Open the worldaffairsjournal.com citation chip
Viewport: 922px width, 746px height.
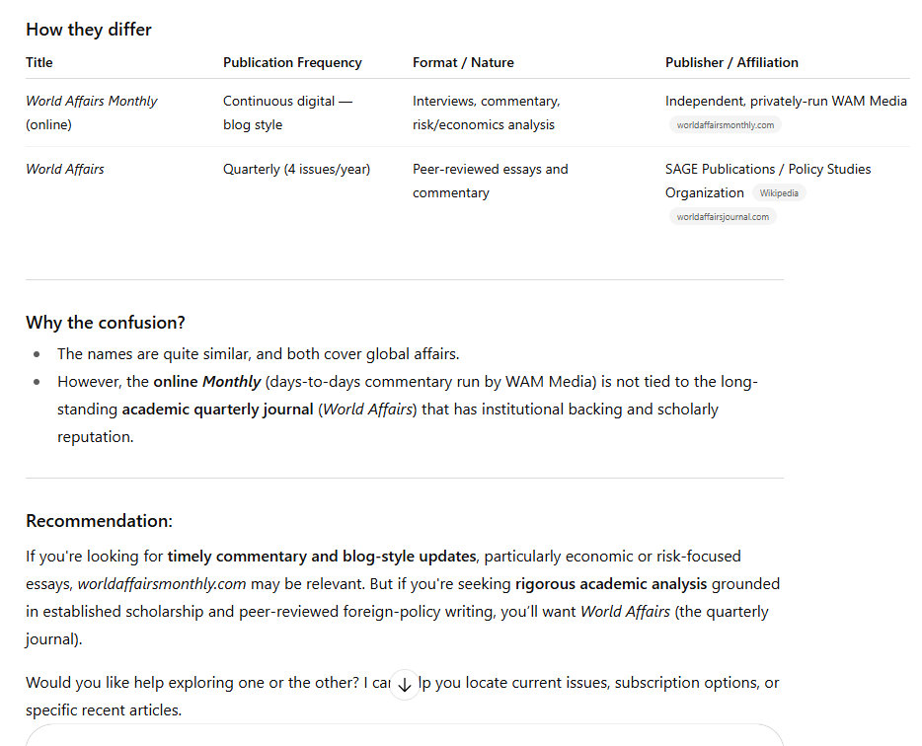click(x=723, y=217)
